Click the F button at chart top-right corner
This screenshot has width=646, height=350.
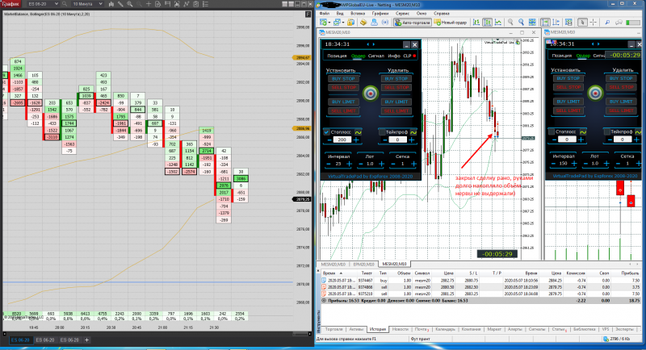308,14
